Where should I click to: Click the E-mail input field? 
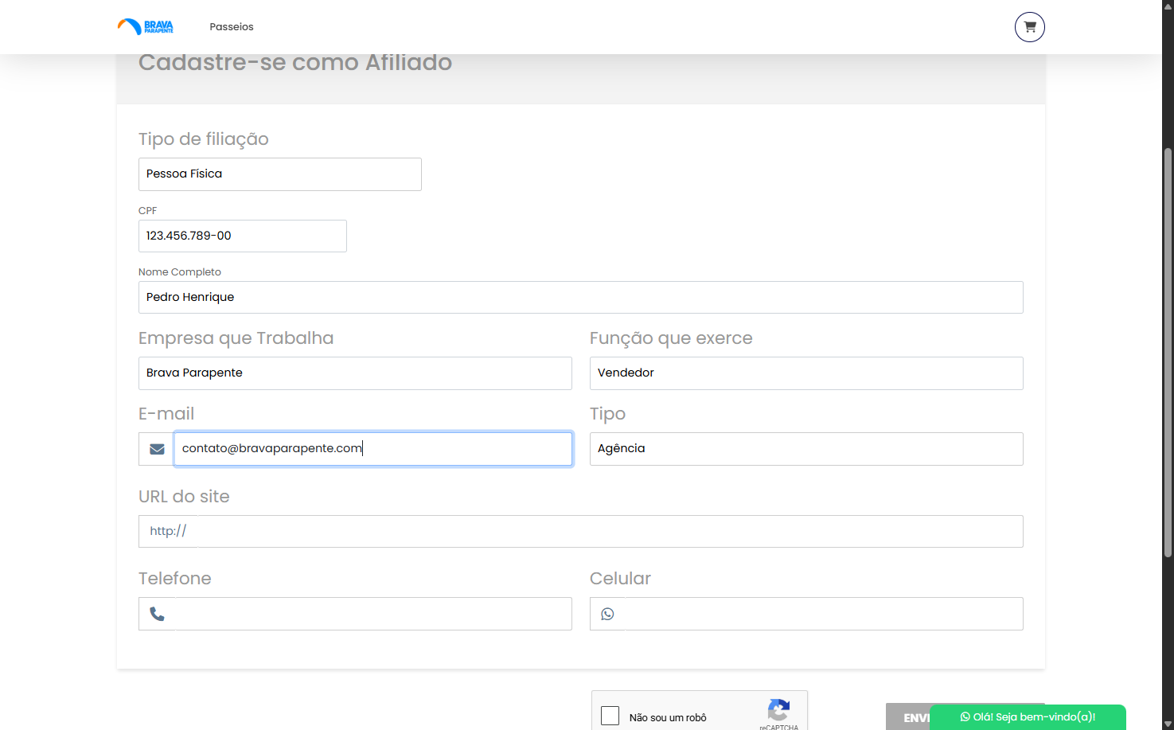click(373, 449)
